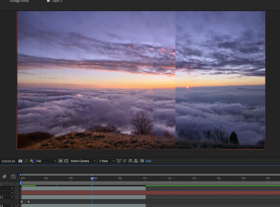Click the Take Snapshot camera icon

point(20,161)
